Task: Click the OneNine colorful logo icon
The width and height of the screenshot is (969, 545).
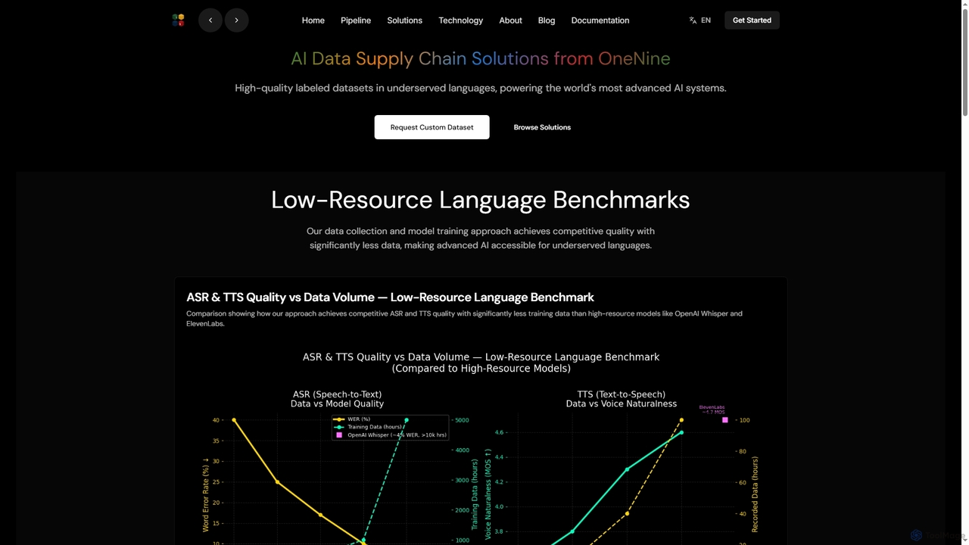Action: 178,20
